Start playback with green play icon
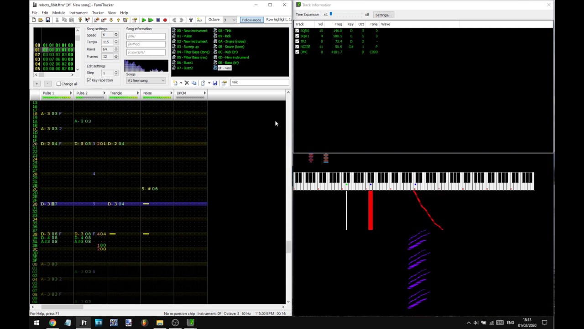 144,20
